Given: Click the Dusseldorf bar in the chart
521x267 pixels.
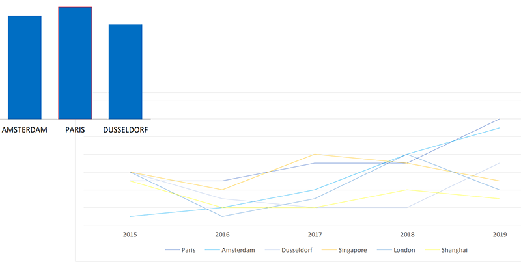Looking at the screenshot, I should tap(125, 71).
